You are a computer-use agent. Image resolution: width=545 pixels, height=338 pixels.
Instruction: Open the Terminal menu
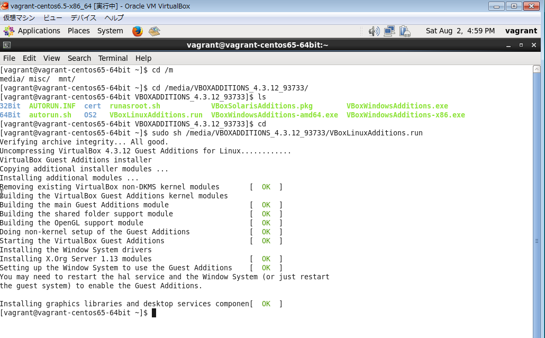[x=113, y=58]
